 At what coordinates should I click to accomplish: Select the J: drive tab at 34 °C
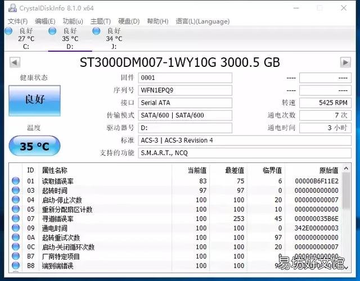pos(114,39)
